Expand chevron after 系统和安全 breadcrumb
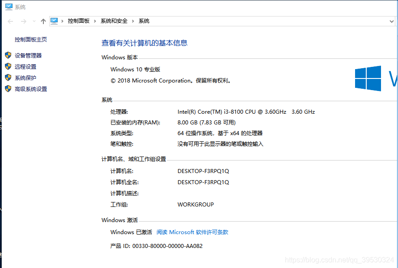This screenshot has height=268, width=398. tap(133, 21)
